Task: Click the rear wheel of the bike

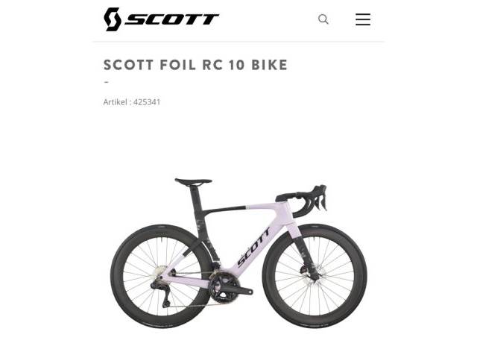Action: (x=162, y=277)
